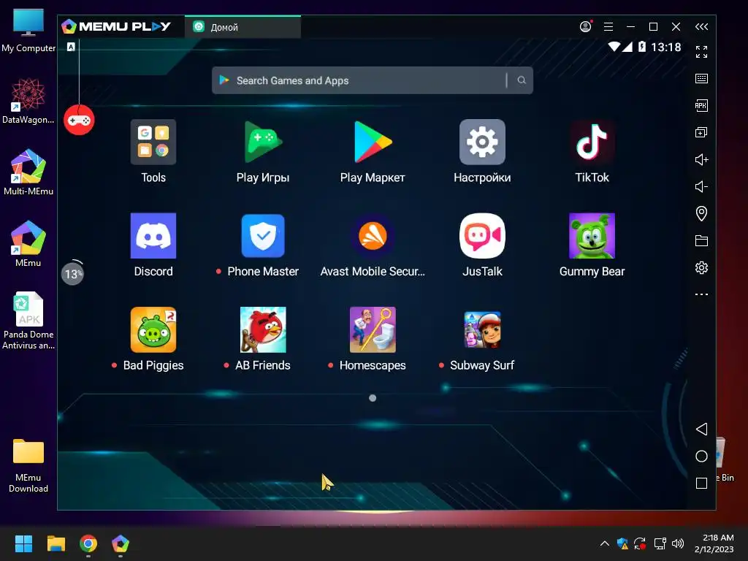Click MEmu icon in the taskbar

(121, 543)
